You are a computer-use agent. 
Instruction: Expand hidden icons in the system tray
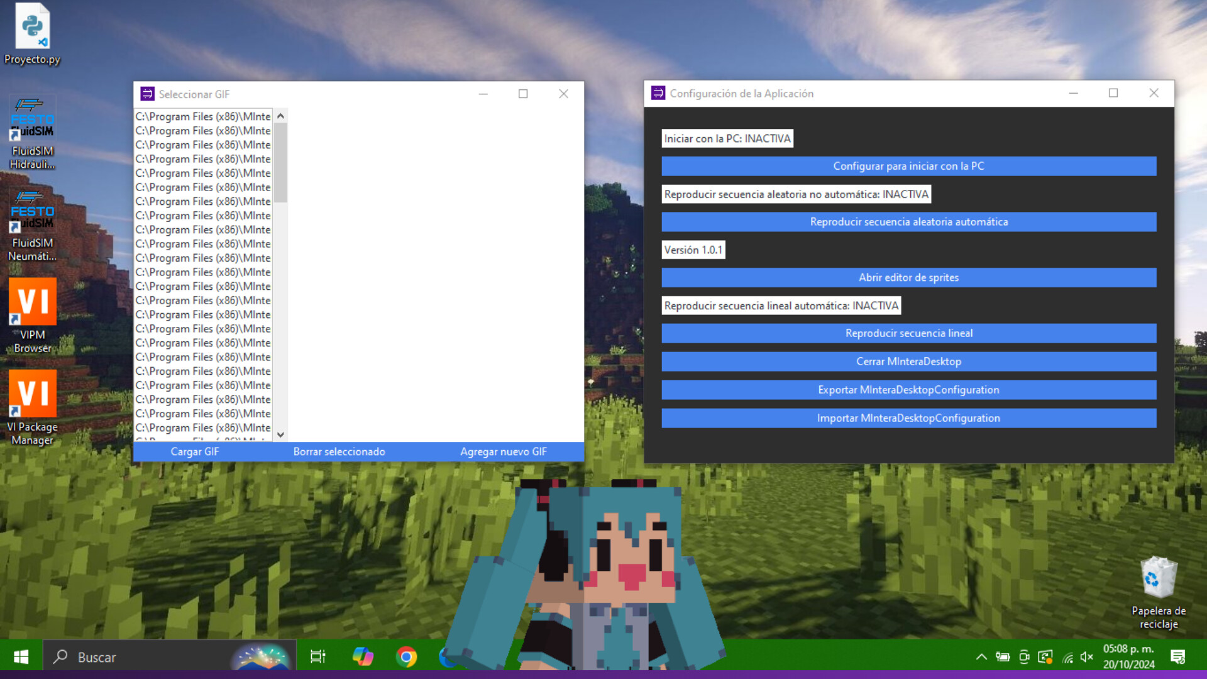983,656
